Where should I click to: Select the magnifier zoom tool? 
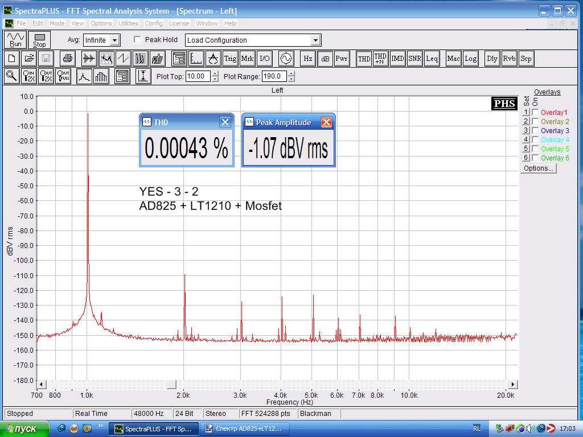[x=11, y=76]
